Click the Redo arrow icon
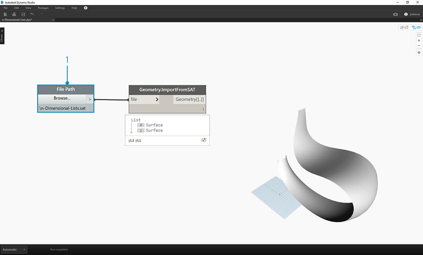The image size is (423, 255). (x=41, y=14)
